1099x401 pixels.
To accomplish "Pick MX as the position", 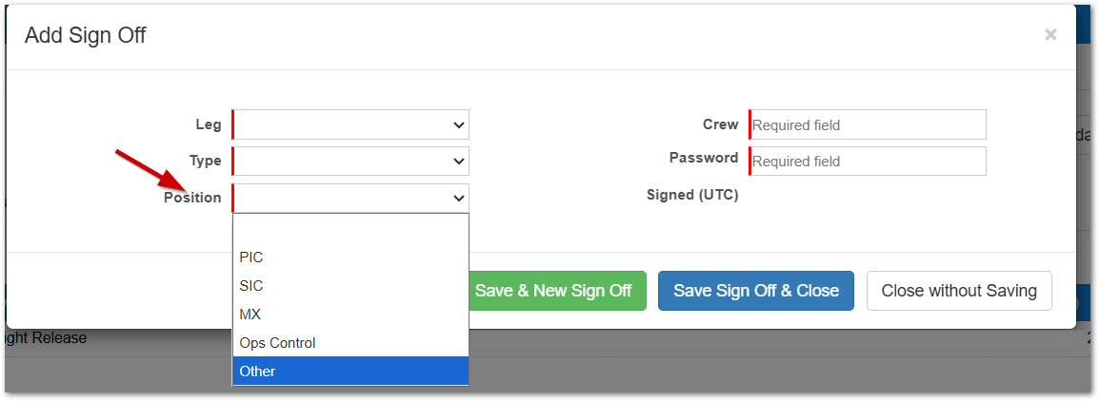I will point(350,315).
